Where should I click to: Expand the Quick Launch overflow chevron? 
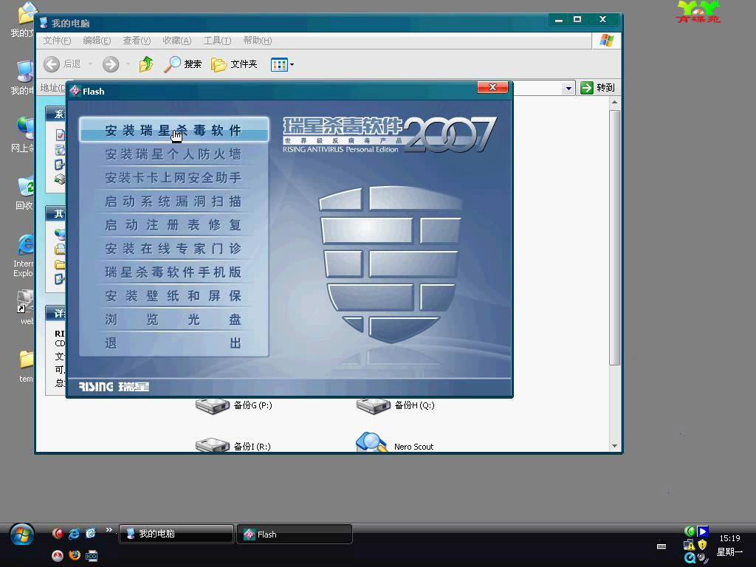coord(109,530)
